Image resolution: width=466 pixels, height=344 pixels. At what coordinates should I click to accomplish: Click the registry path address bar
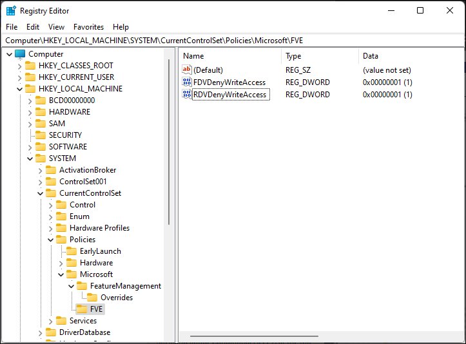point(233,41)
